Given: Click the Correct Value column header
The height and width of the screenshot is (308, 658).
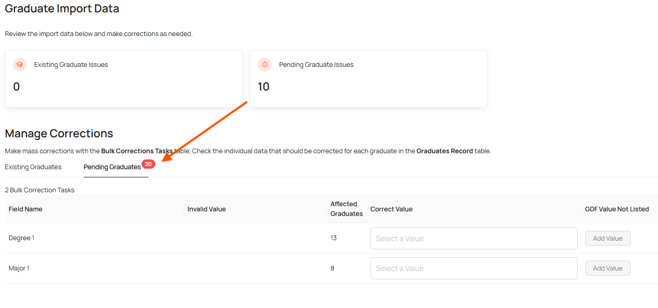Looking at the screenshot, I should (391, 209).
